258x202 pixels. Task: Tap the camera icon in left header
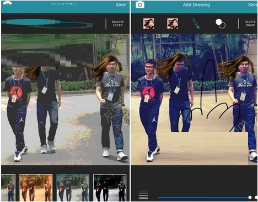pos(8,3)
